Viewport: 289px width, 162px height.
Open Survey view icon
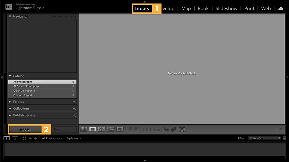point(110,129)
